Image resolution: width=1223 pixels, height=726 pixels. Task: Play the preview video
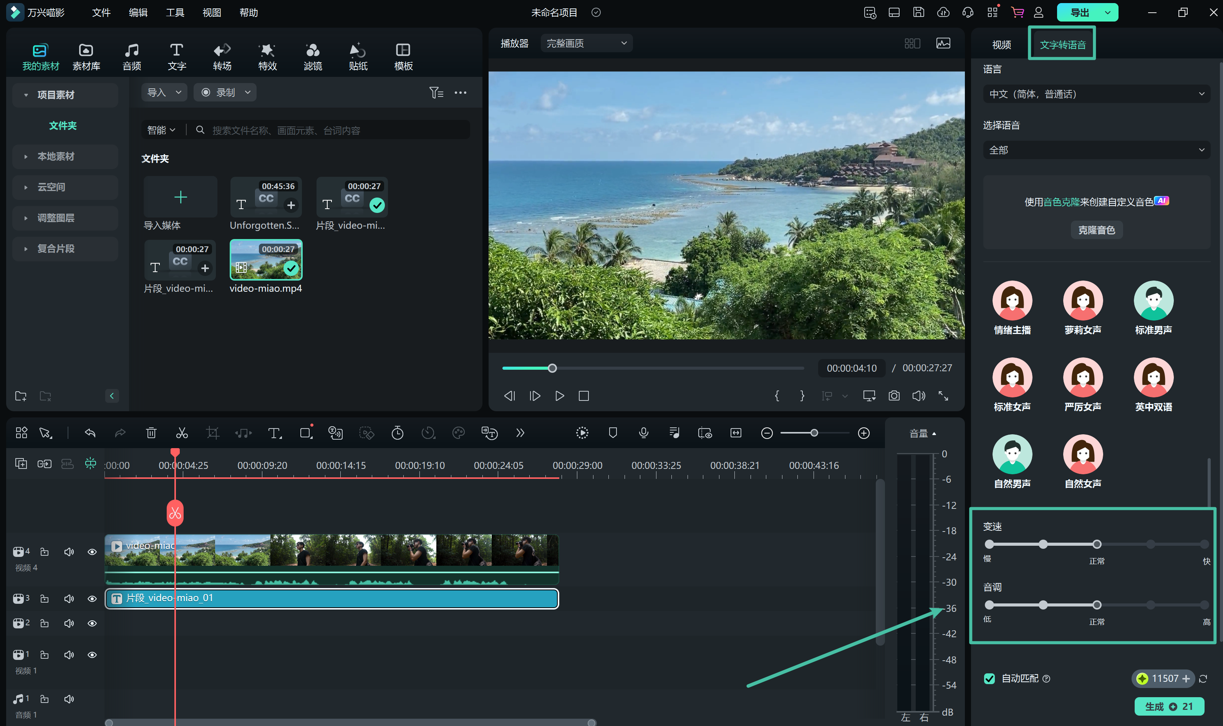click(x=560, y=396)
